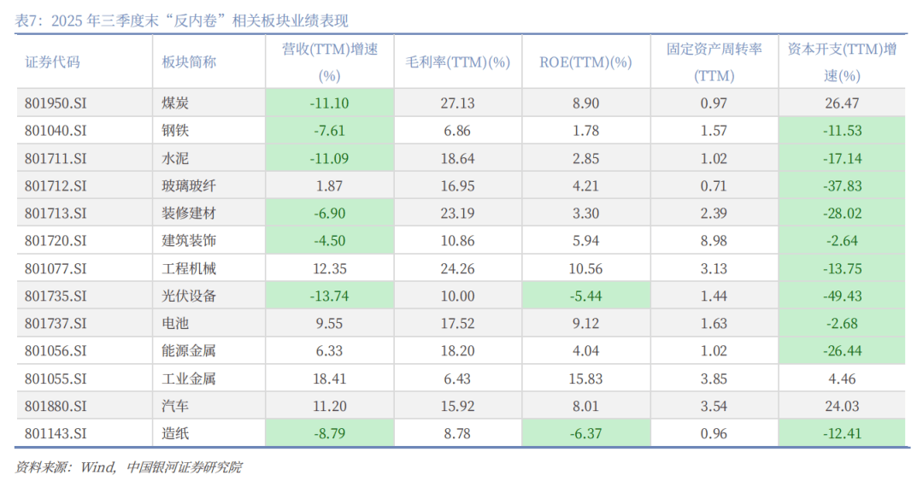923x487 pixels.
Task: Select the 煤炭 sector name cell
Action: pos(175,103)
